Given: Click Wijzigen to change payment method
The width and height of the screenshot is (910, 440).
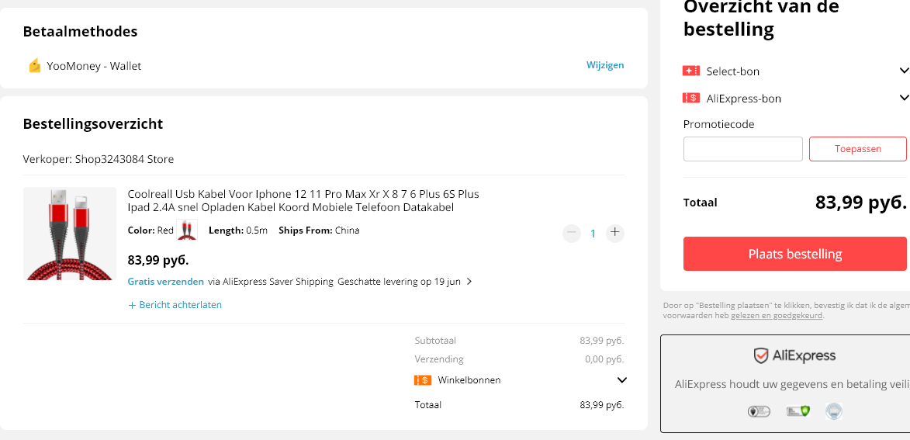Looking at the screenshot, I should pyautogui.click(x=605, y=65).
